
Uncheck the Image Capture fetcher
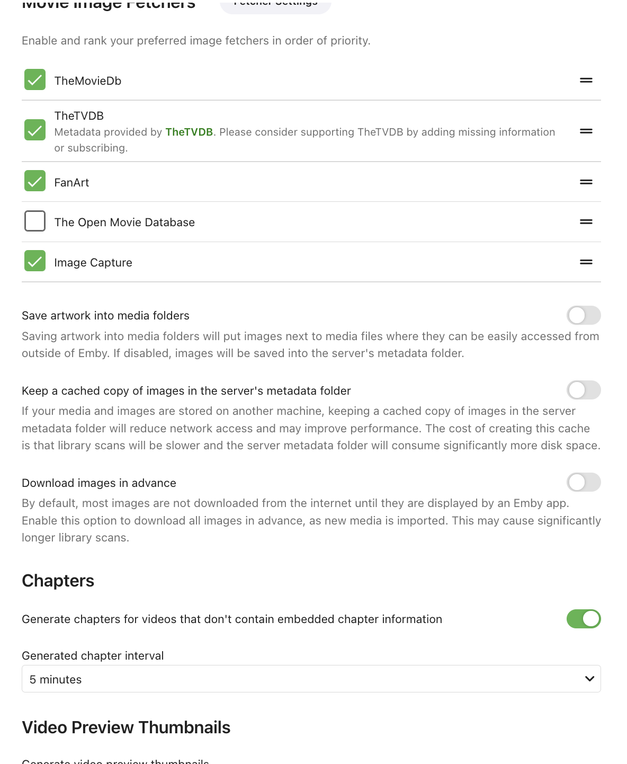[x=35, y=261]
